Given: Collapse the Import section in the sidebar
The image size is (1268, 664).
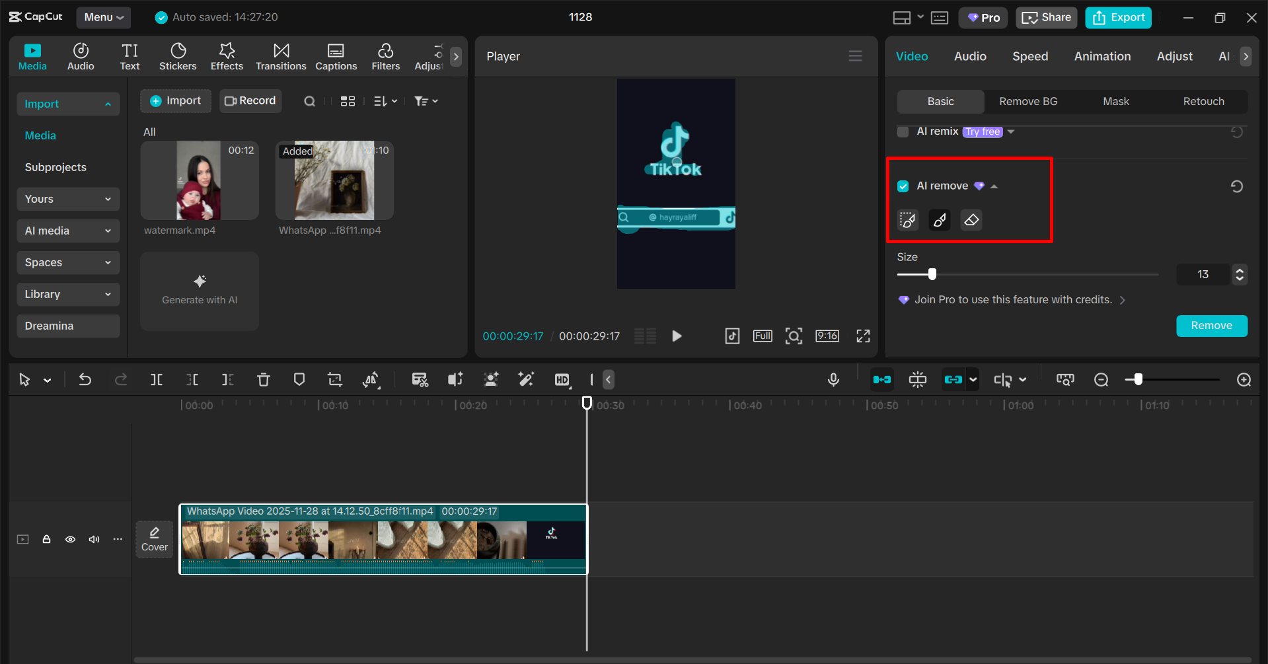Looking at the screenshot, I should (x=108, y=104).
